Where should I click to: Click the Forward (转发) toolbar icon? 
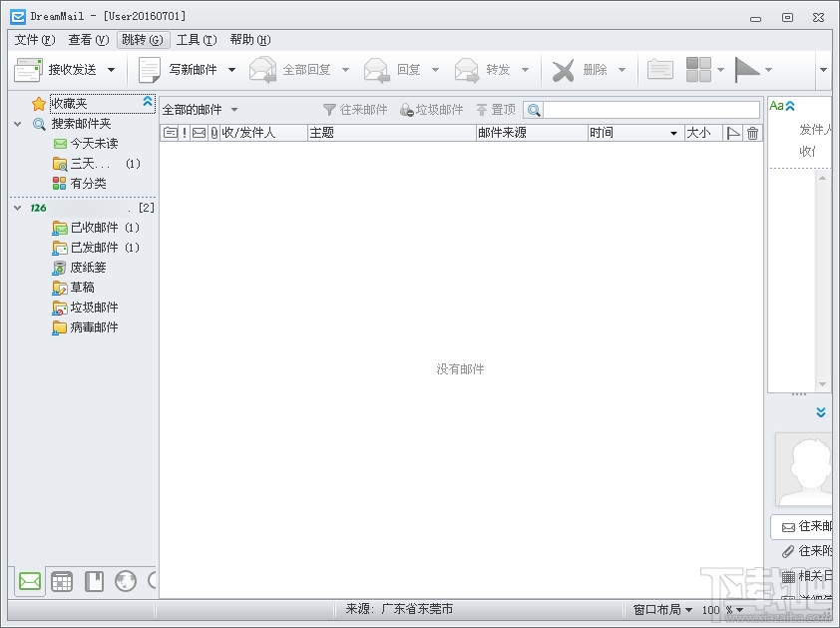click(468, 69)
